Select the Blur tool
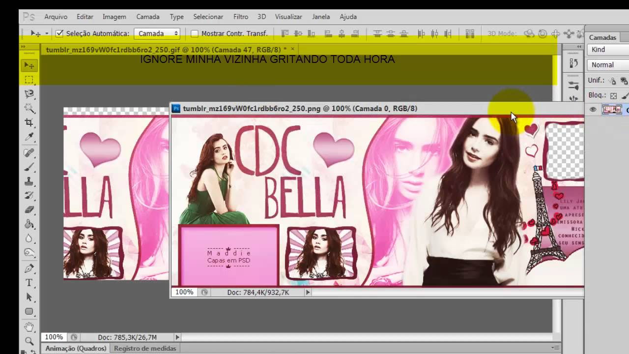This screenshot has height=354, width=629. (x=29, y=238)
